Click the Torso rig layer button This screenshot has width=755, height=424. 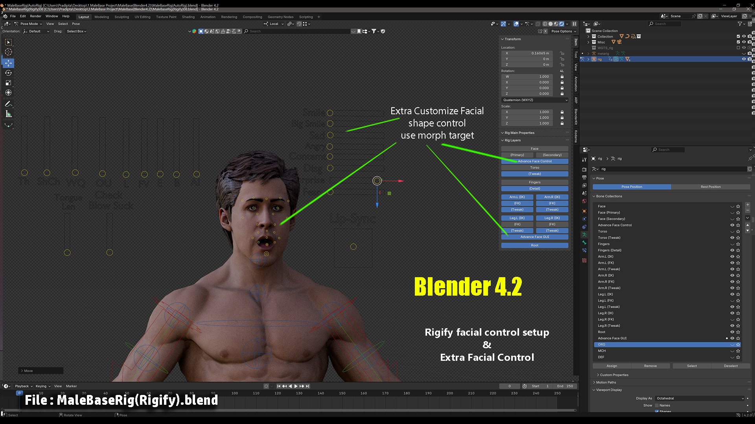[x=534, y=168]
